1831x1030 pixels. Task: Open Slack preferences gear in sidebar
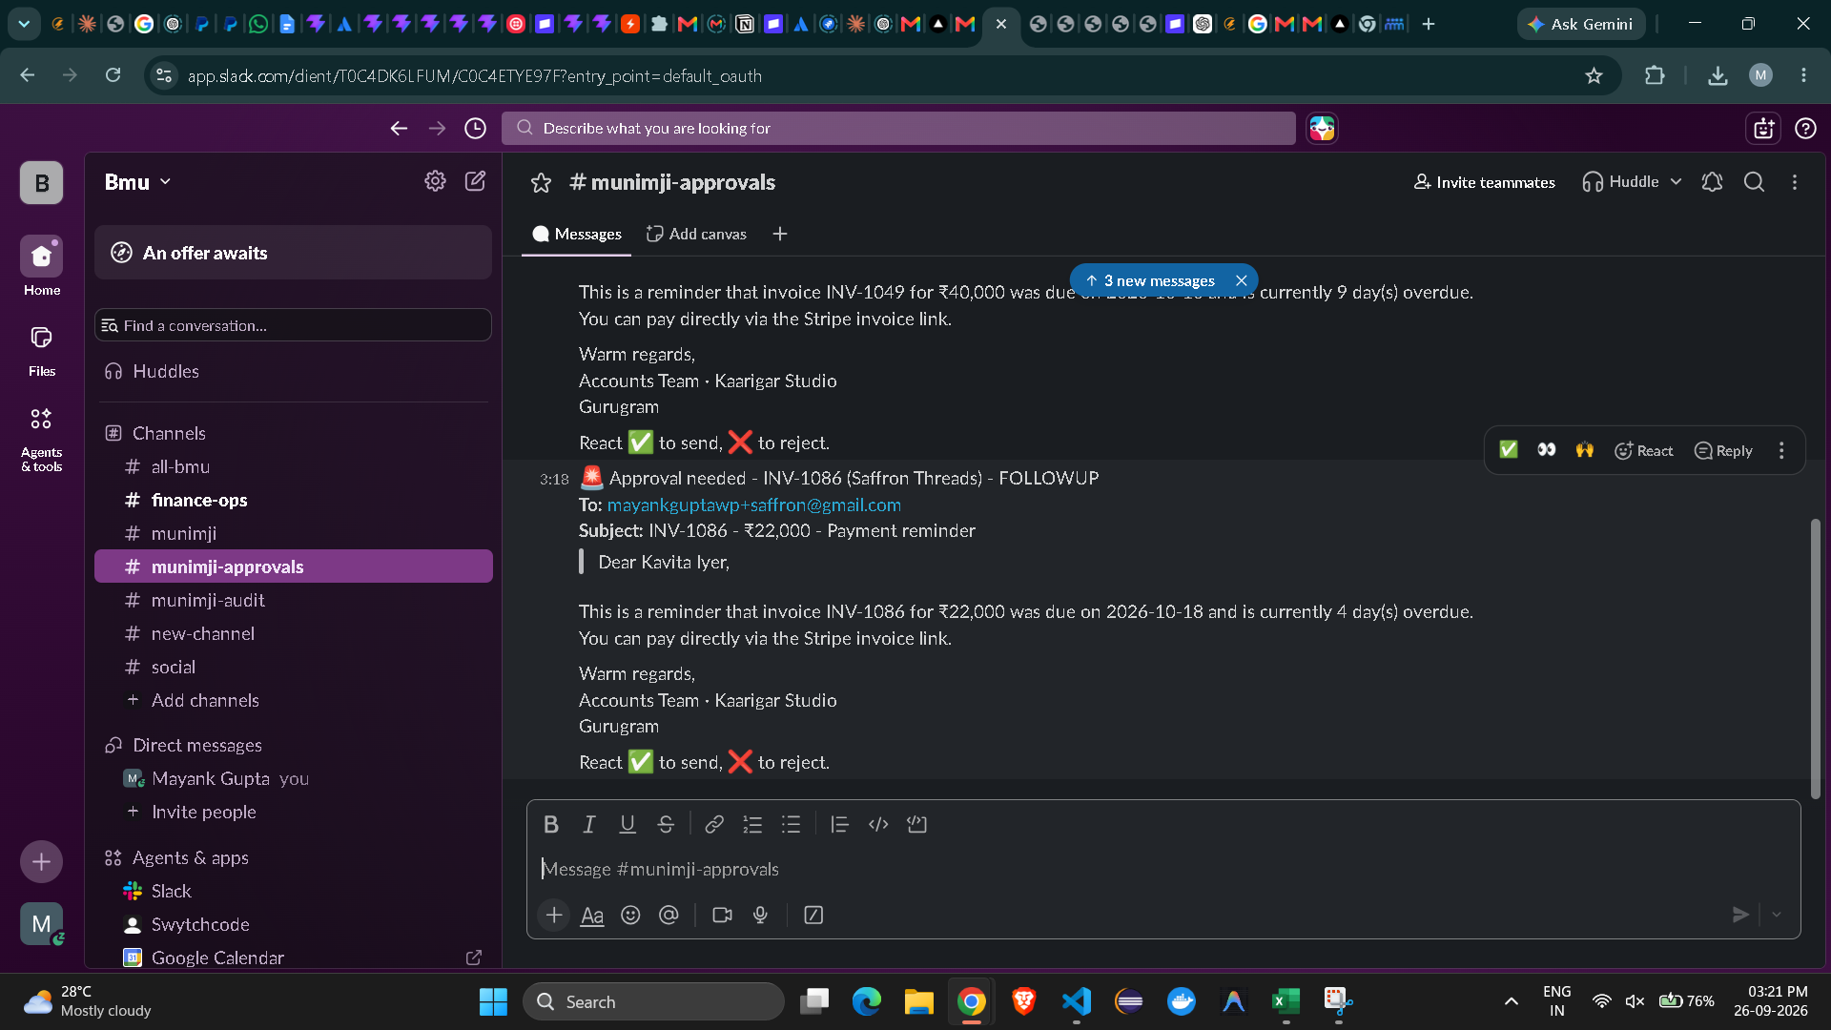[x=435, y=181]
